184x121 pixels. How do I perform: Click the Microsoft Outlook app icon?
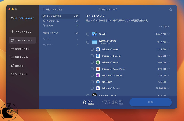(98, 56)
